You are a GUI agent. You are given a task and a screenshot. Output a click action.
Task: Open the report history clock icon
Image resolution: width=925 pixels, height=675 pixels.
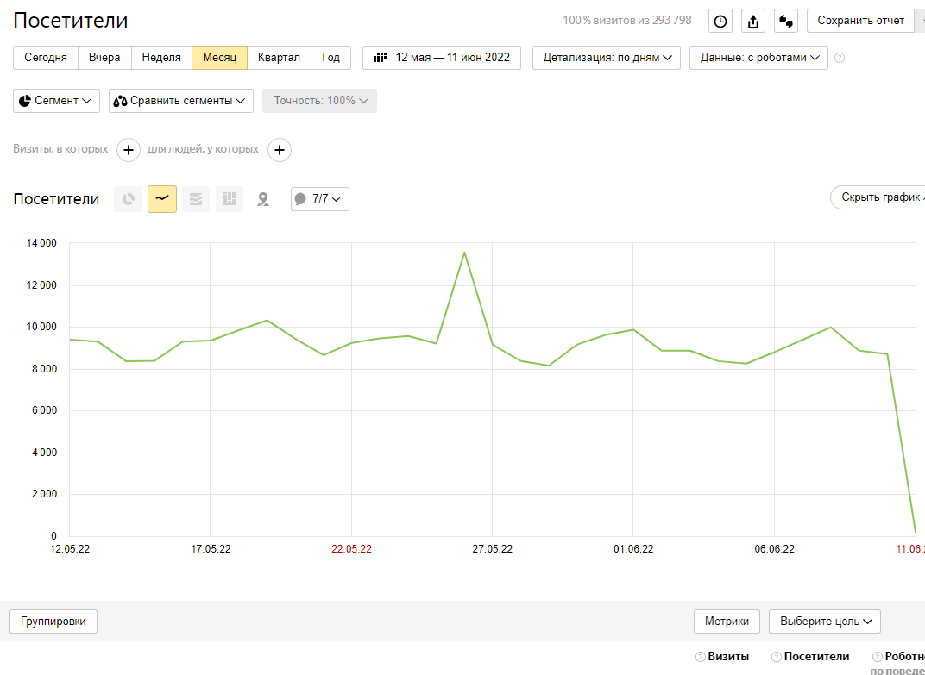click(x=720, y=21)
